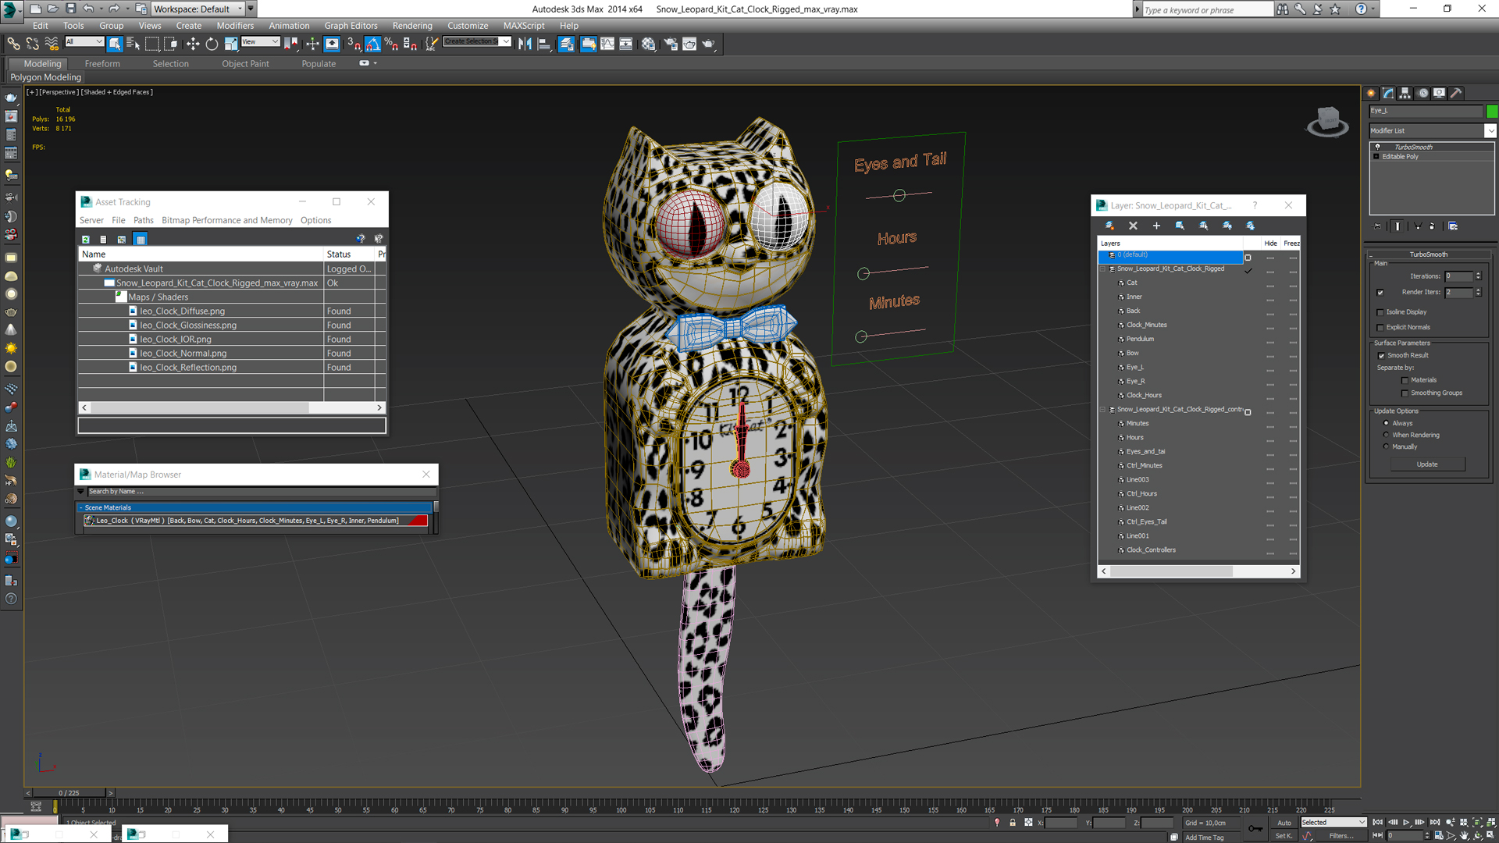Delete highlighted layer in Layer dialog

[1133, 226]
